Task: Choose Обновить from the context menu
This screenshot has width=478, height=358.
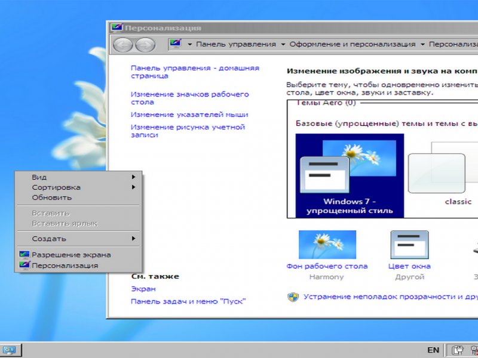Action: point(78,197)
